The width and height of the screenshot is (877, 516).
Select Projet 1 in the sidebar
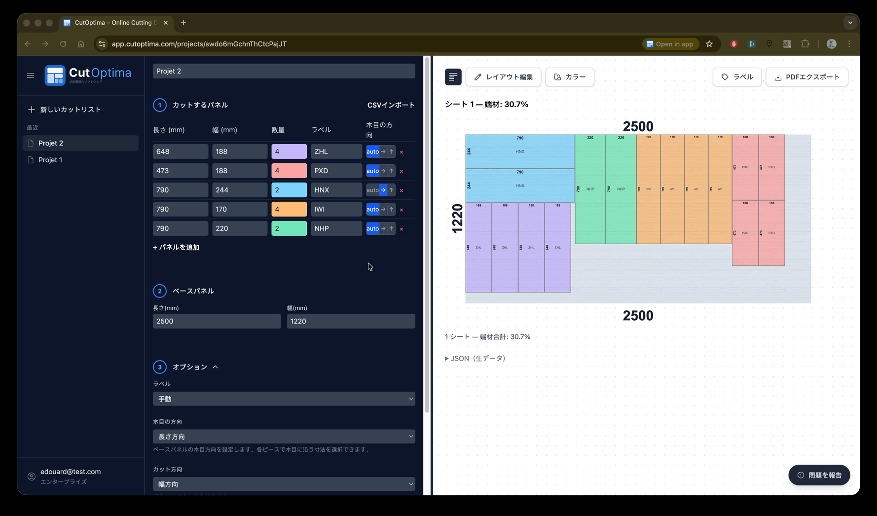click(50, 159)
